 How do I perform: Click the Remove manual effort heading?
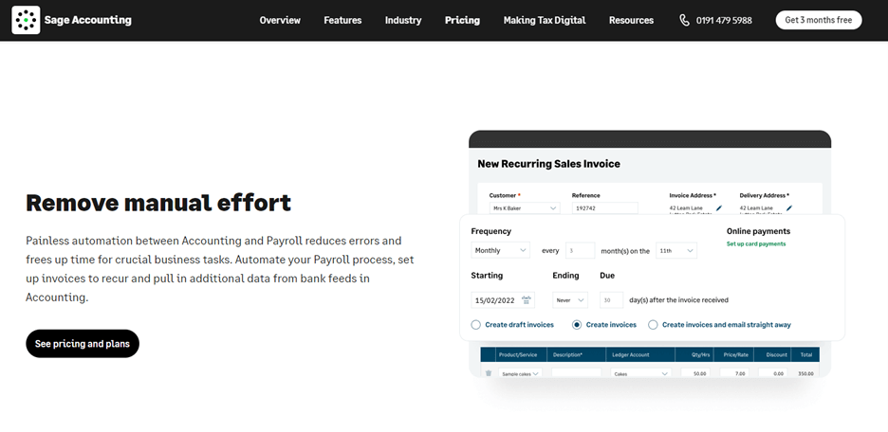tap(158, 203)
